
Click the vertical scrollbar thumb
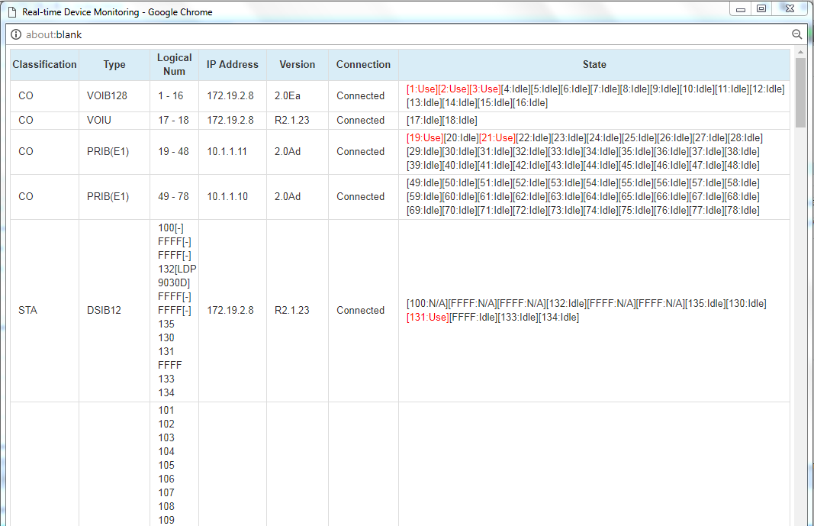coord(800,92)
